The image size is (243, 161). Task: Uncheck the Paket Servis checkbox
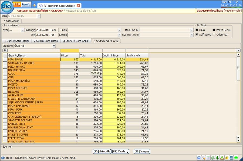214,30
